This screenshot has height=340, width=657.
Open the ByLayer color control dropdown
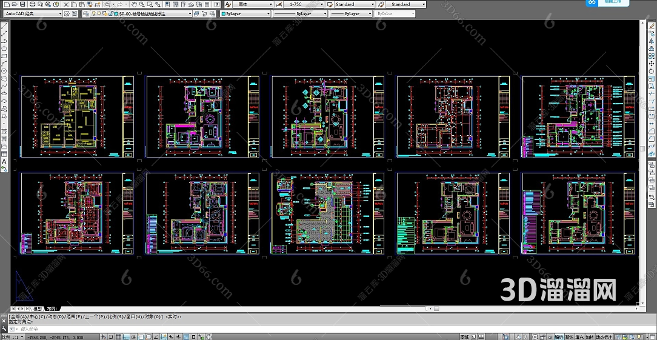tap(246, 14)
